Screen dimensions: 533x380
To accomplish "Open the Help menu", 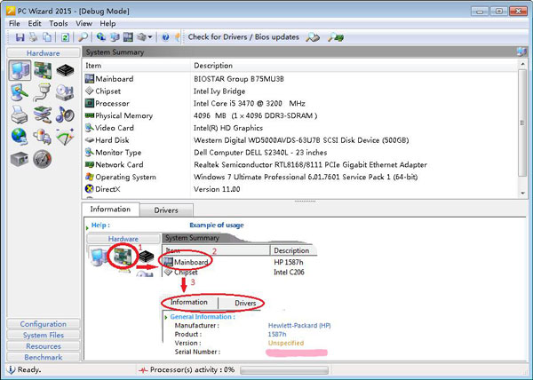I will pos(107,23).
